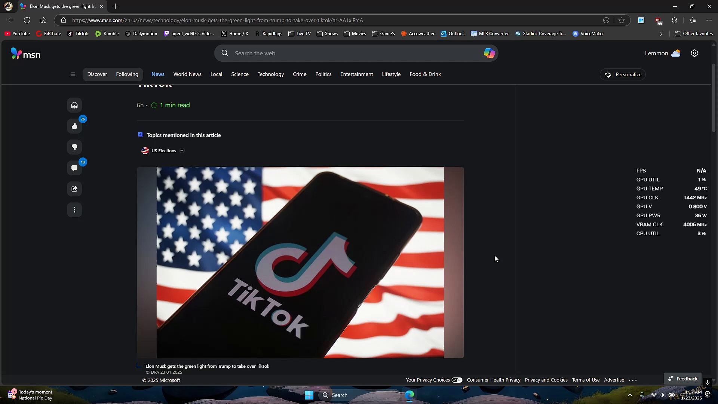Expand footer more options ellipsis
This screenshot has height=404, width=718.
(633, 380)
